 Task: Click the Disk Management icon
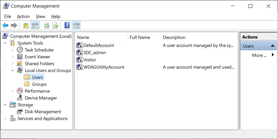coord(20,112)
